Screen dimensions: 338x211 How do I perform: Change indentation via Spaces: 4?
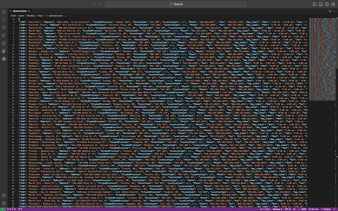pyautogui.click(x=278, y=209)
